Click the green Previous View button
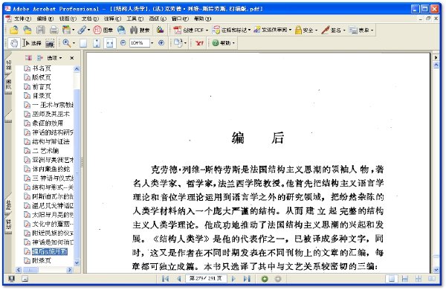446x290 pixels. [265, 279]
